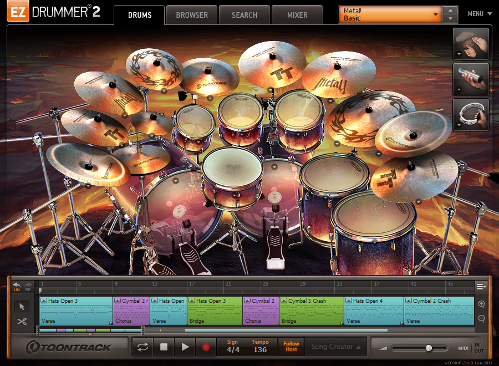
Task: Zoom in on the song track
Action: [481, 304]
